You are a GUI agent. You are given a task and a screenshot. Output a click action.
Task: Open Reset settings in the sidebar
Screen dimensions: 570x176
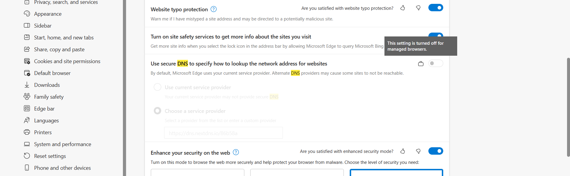50,156
